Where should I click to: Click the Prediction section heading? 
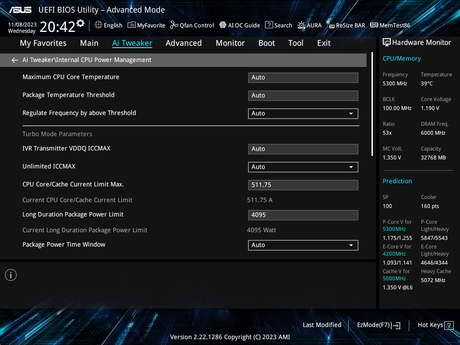[397, 181]
